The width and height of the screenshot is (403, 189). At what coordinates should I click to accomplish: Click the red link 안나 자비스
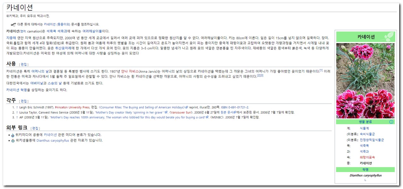coord(130,72)
